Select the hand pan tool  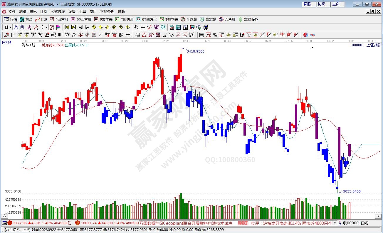136,27
